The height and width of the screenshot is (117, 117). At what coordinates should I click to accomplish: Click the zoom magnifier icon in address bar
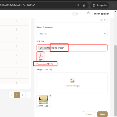coord(78,5)
